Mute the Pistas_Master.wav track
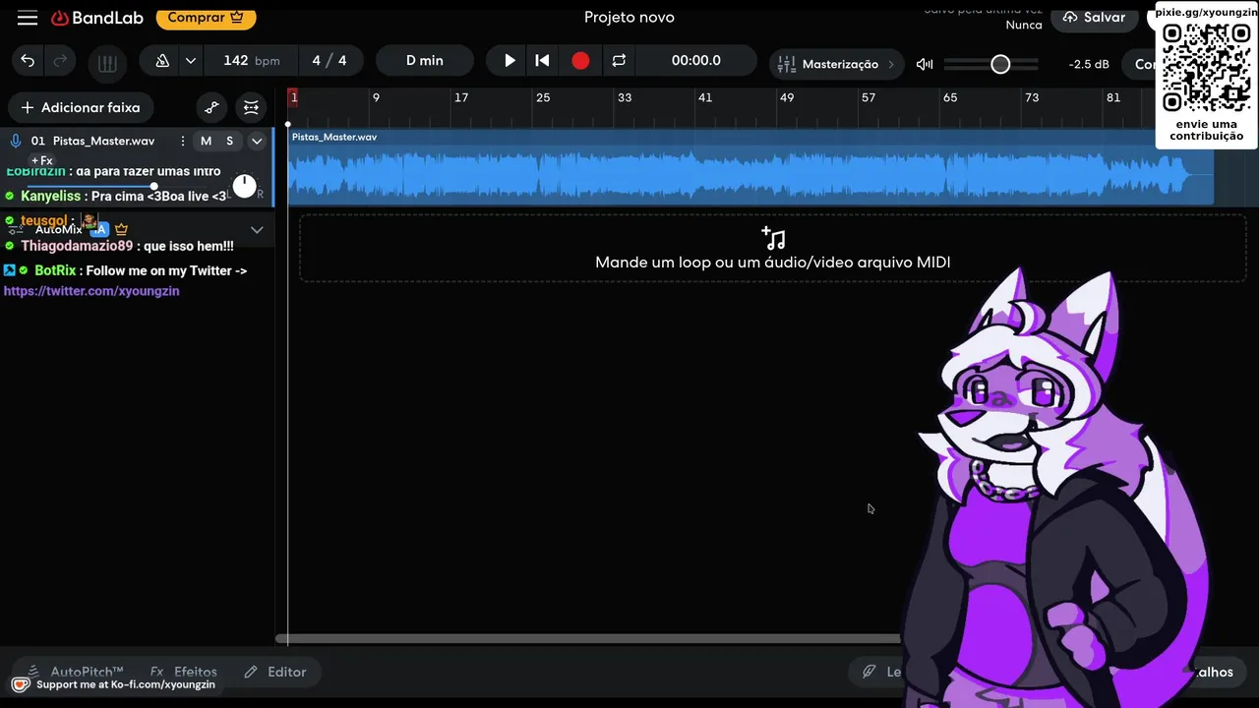This screenshot has height=708, width=1259. (206, 141)
